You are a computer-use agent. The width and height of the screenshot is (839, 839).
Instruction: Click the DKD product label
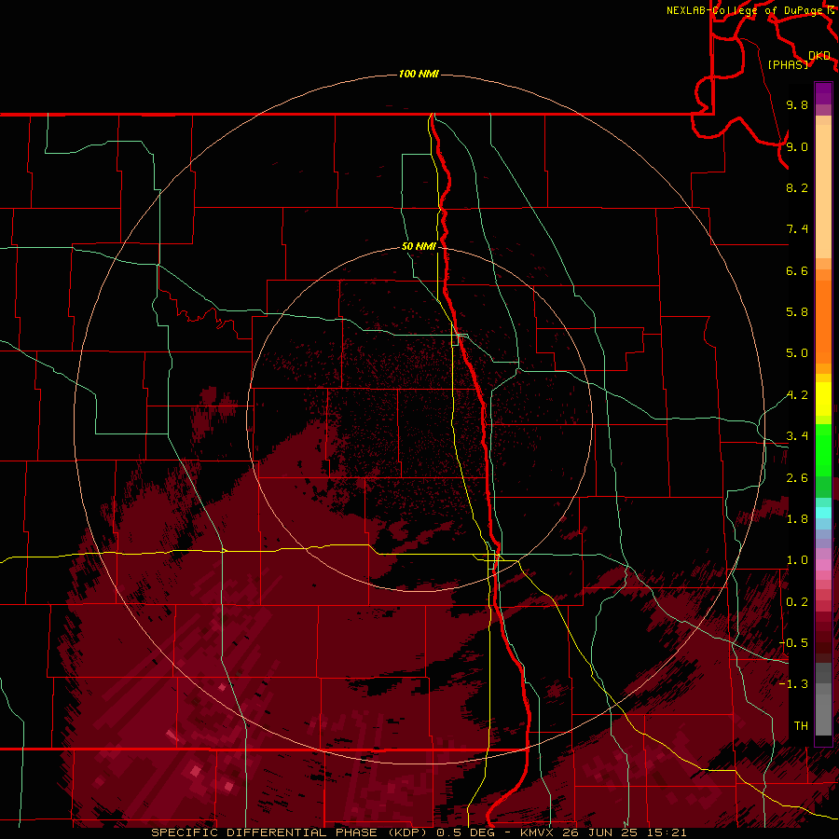tap(819, 56)
